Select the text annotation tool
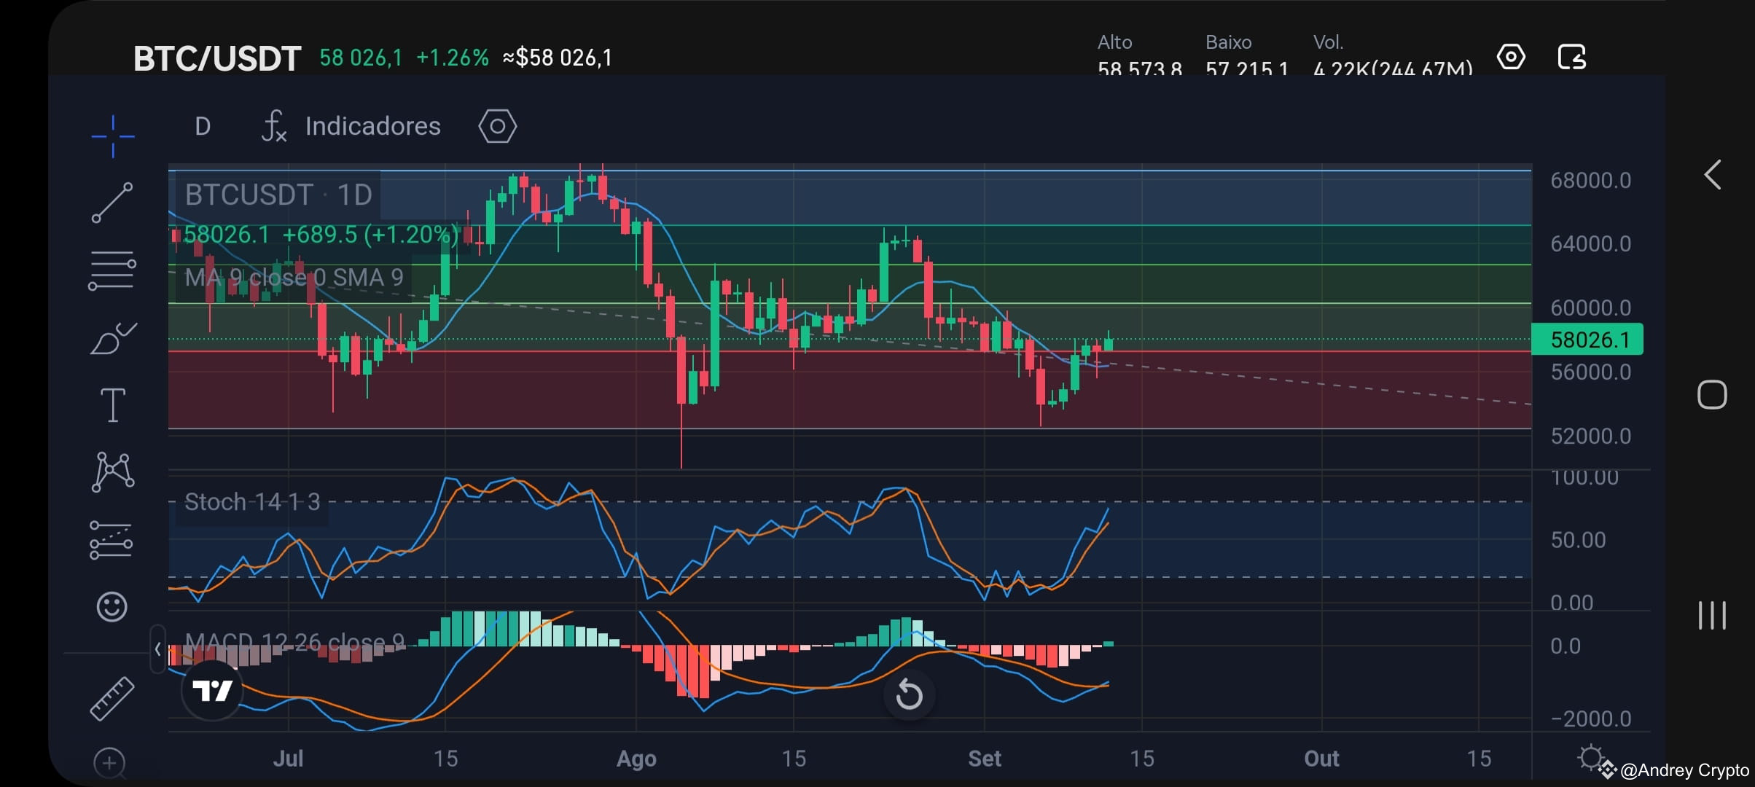This screenshot has width=1755, height=787. [113, 404]
